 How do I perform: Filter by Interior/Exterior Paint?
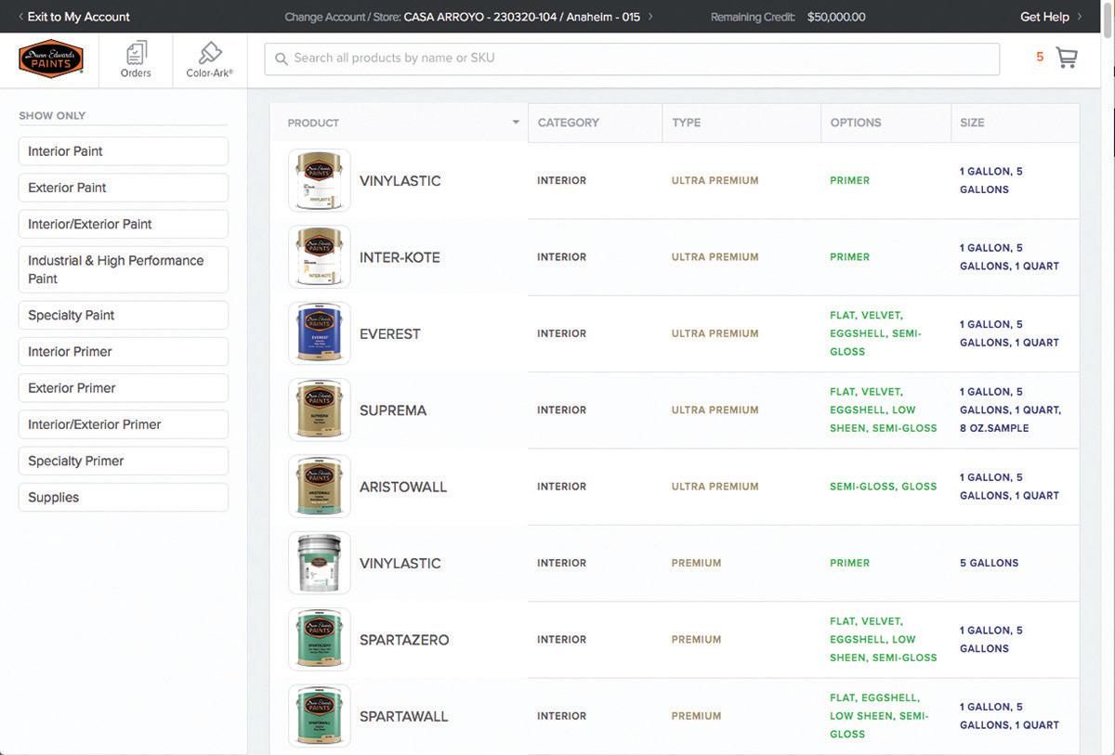pyautogui.click(x=124, y=224)
